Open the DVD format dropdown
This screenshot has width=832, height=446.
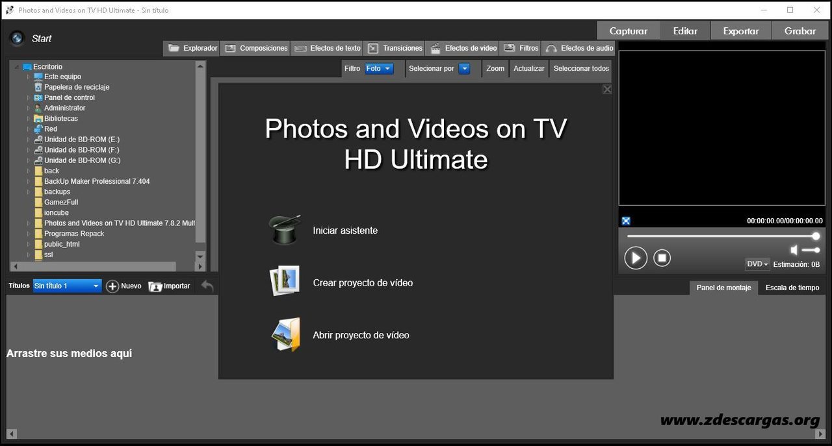point(758,264)
